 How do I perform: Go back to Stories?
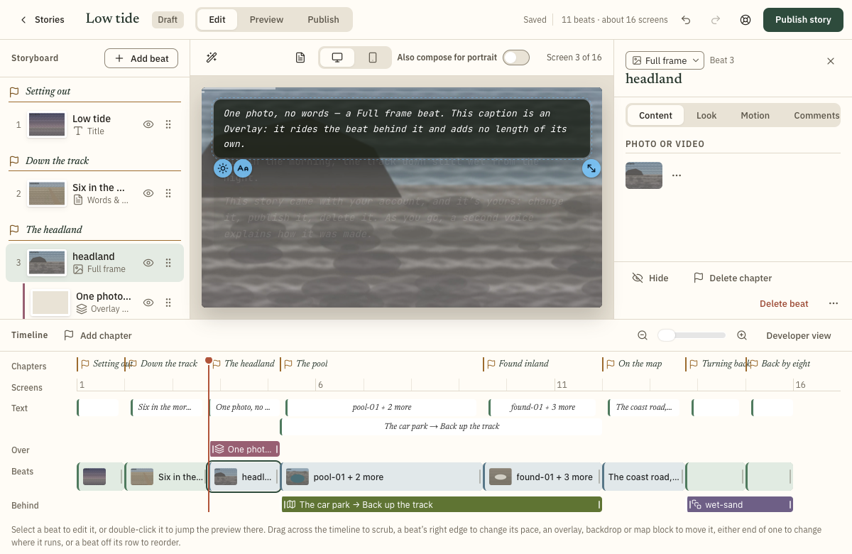click(x=43, y=20)
